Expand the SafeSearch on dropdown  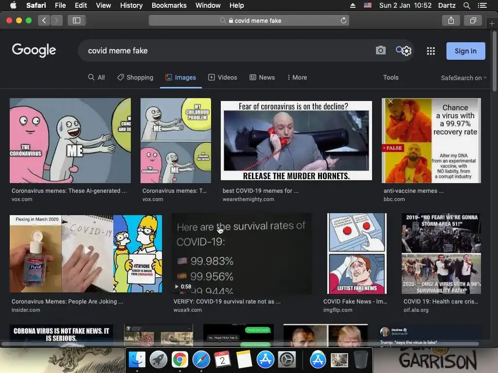click(463, 78)
